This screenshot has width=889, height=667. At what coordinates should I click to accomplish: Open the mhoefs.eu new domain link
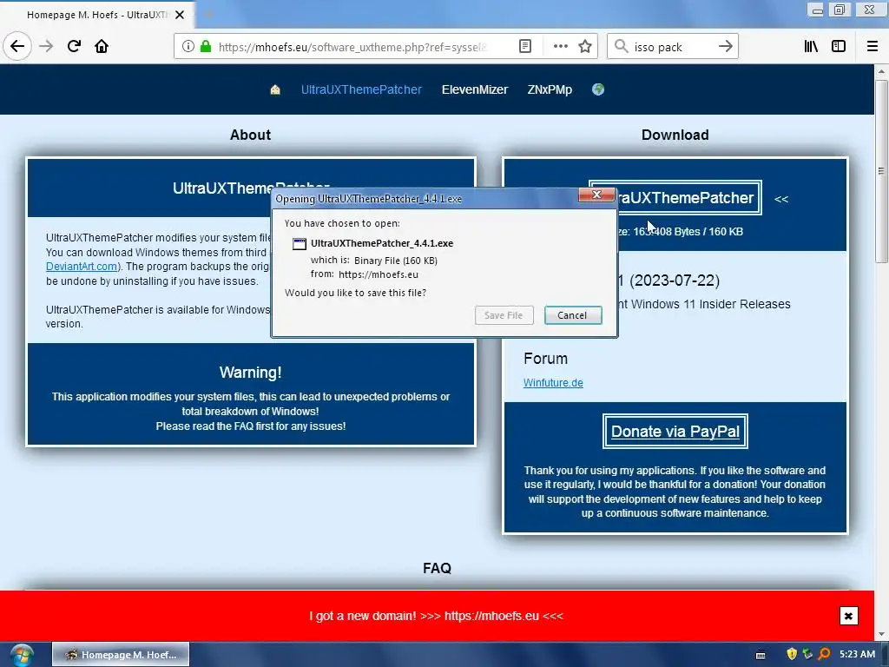coord(491,616)
